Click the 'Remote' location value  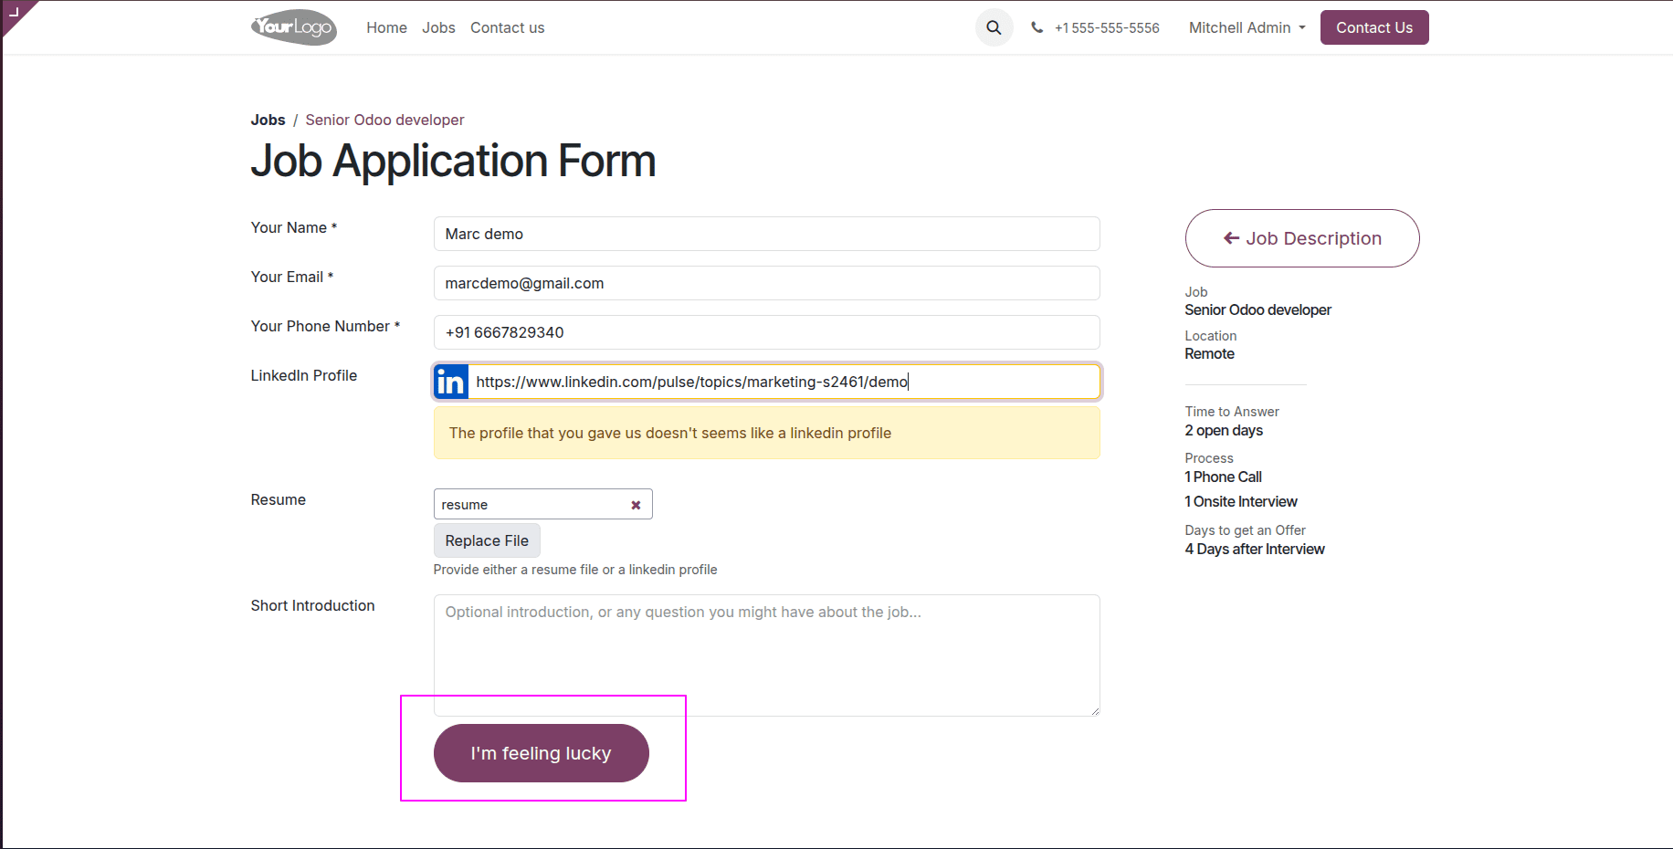1209,354
